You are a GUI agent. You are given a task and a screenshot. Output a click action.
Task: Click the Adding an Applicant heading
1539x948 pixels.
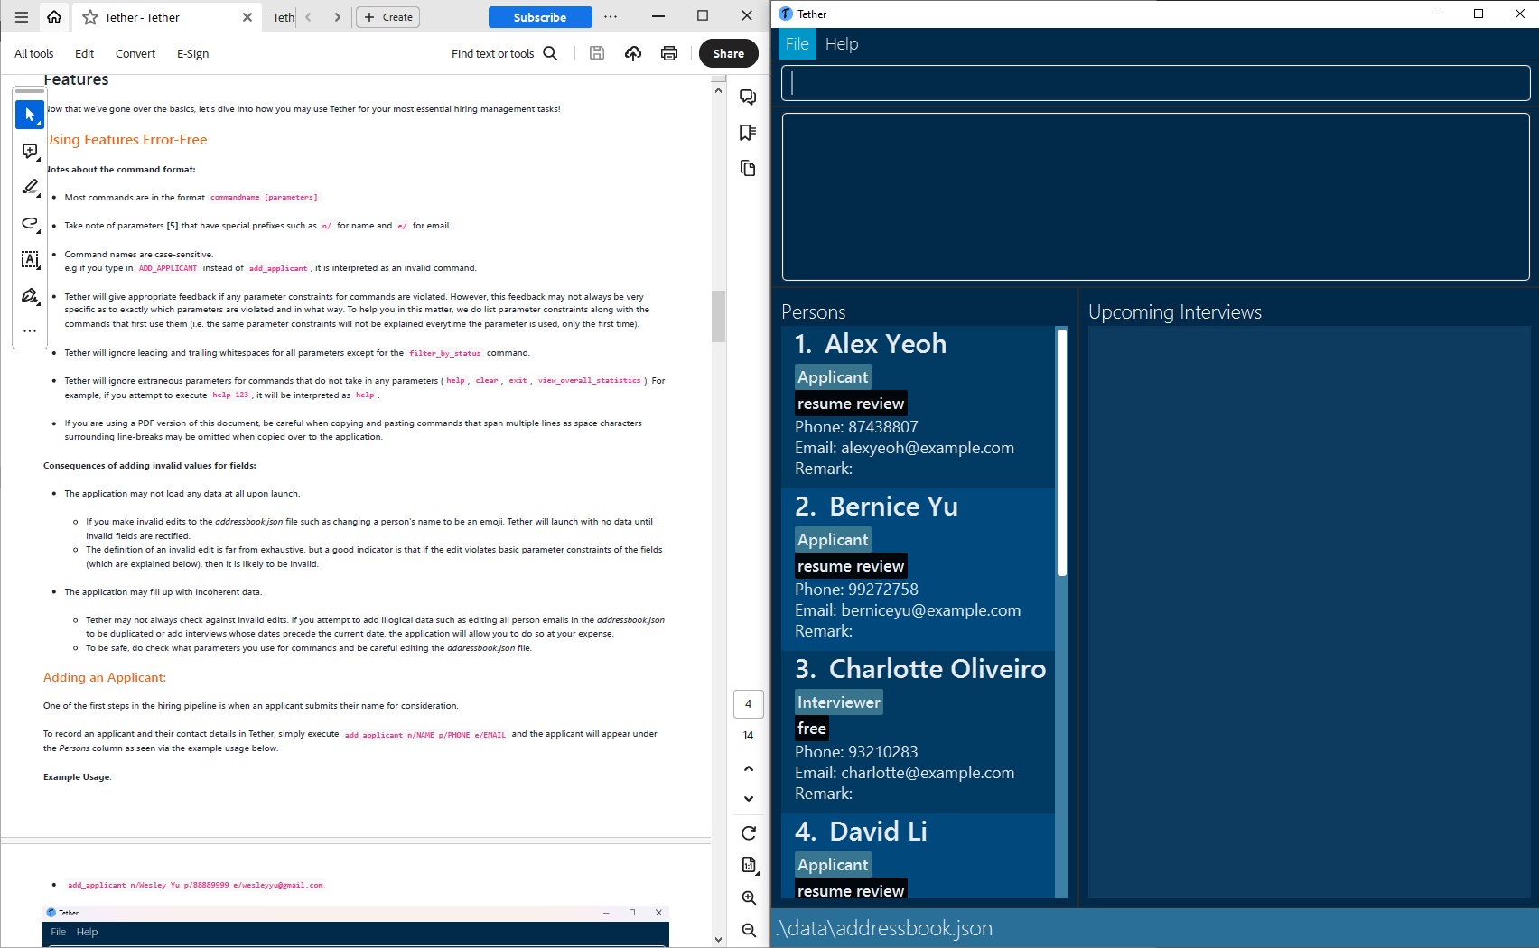click(105, 678)
